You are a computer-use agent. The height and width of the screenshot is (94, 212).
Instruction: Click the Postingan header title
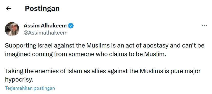coord(42,9)
